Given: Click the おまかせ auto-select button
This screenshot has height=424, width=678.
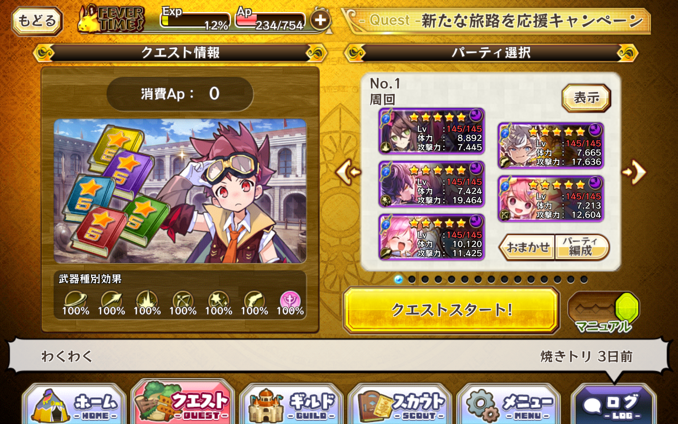Looking at the screenshot, I should (527, 247).
